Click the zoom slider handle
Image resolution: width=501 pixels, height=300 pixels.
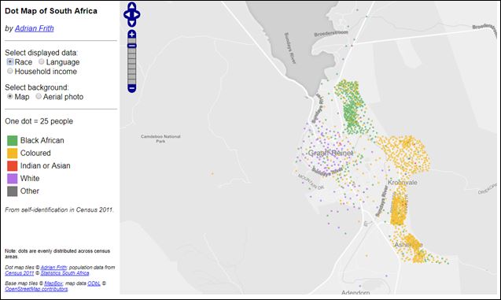click(132, 46)
